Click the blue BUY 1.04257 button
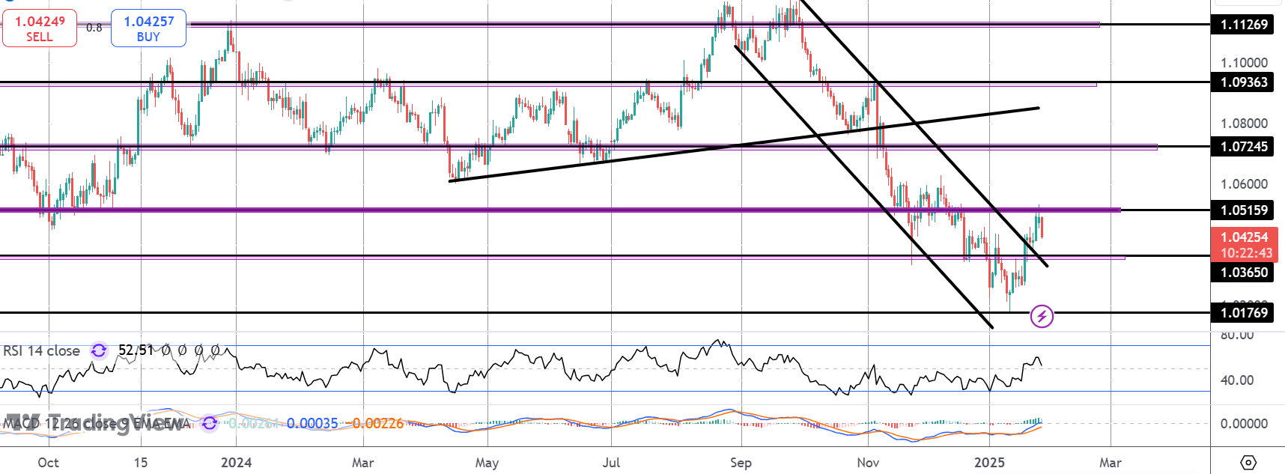1285x474 pixels. pyautogui.click(x=148, y=28)
